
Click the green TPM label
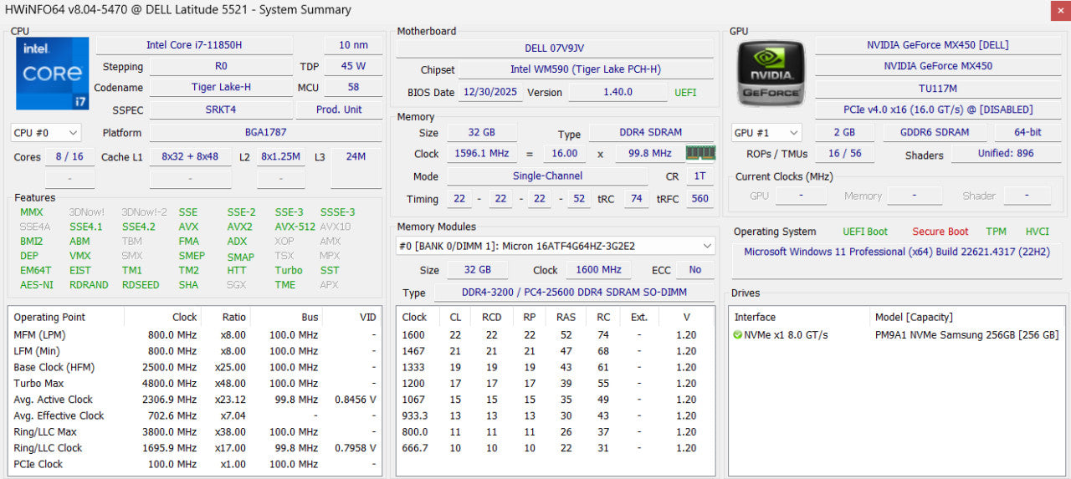996,232
